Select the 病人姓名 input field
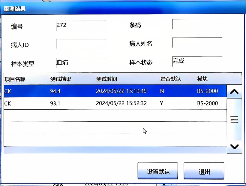Screen dimensions: 246x186 pyautogui.click(x=197, y=43)
